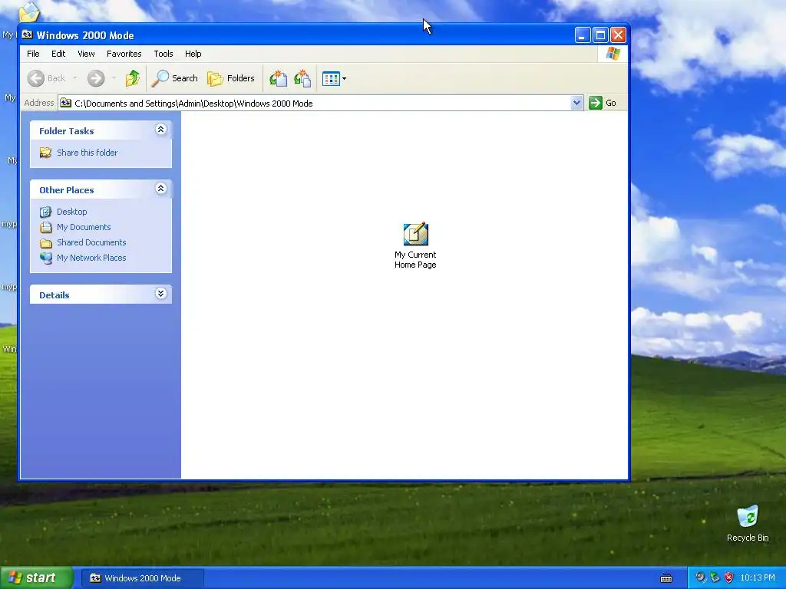Close the Windows 2000 Mode window
The height and width of the screenshot is (589, 786).
coord(618,35)
